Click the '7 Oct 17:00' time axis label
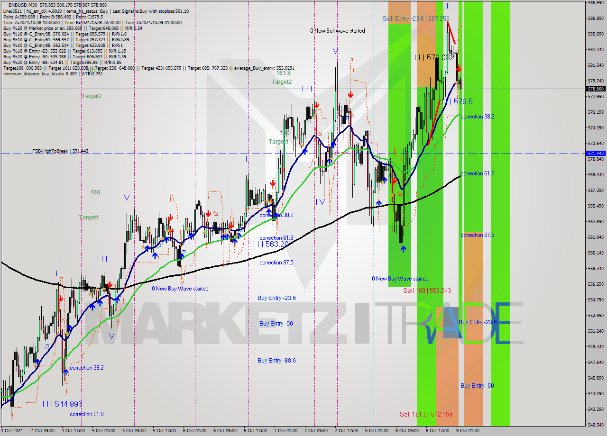Viewport: 607px width, 436px height. 346,431
